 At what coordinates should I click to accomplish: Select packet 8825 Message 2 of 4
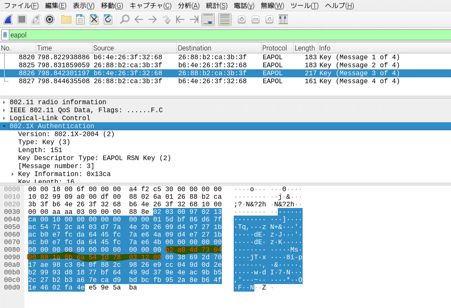(225, 65)
